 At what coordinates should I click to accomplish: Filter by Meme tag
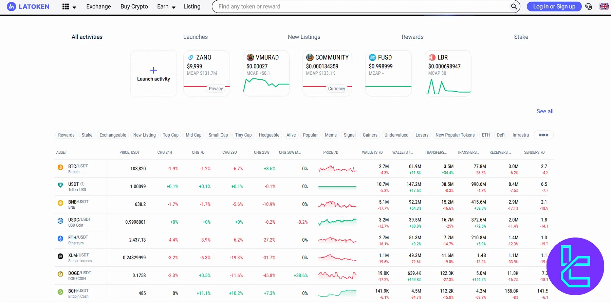331,135
